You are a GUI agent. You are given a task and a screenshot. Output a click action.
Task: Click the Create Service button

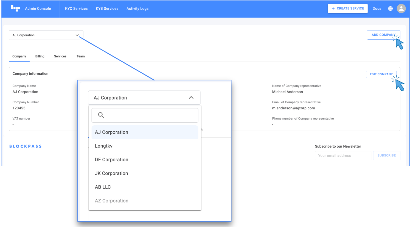pyautogui.click(x=347, y=9)
